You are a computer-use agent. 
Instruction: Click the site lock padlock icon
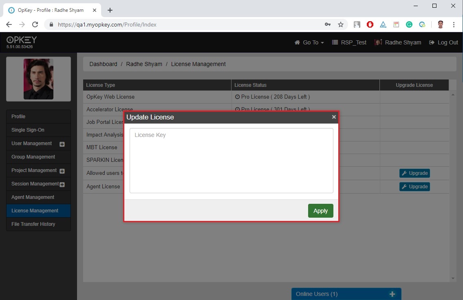click(x=51, y=24)
